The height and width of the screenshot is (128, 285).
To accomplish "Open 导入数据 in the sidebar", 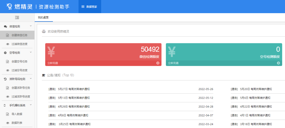I will click(x=17, y=114).
